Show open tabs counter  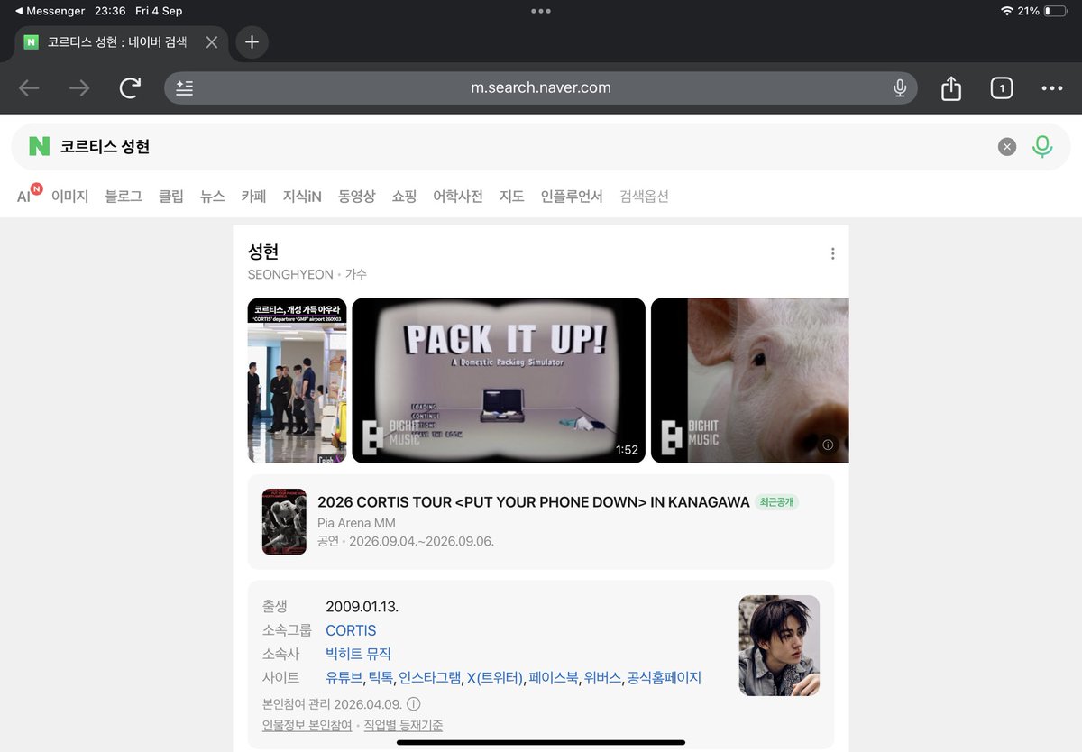[1002, 87]
